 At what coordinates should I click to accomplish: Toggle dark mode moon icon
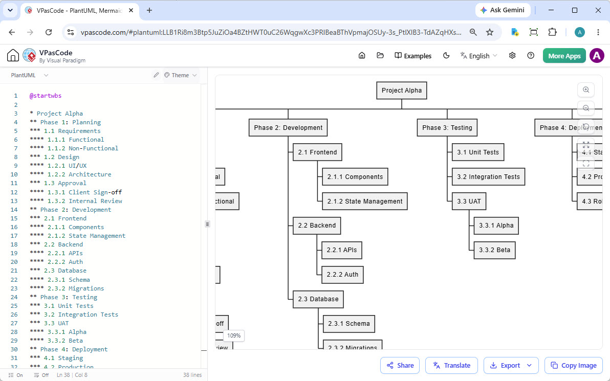coord(446,56)
